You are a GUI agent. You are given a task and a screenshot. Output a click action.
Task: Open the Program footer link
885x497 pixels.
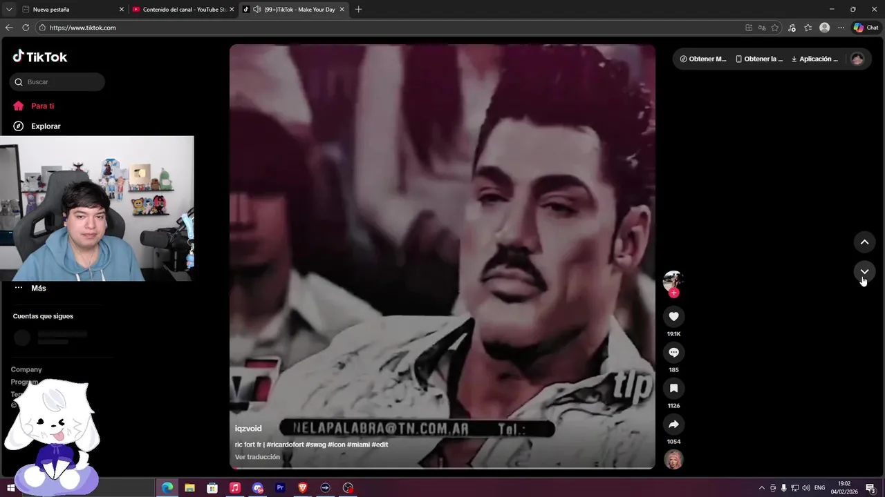(24, 382)
